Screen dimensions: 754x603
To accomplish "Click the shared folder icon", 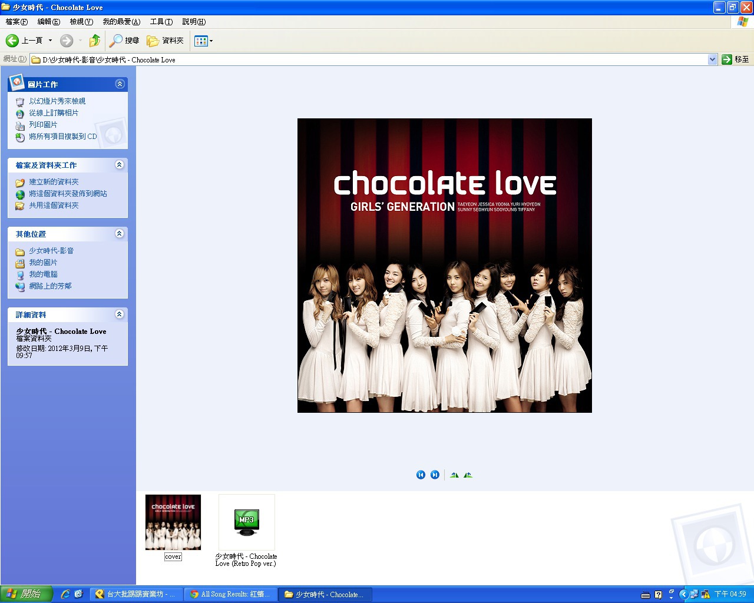I will (x=20, y=206).
